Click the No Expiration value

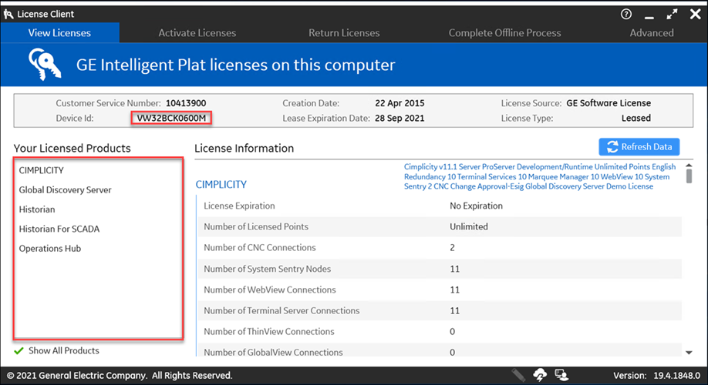pos(476,206)
